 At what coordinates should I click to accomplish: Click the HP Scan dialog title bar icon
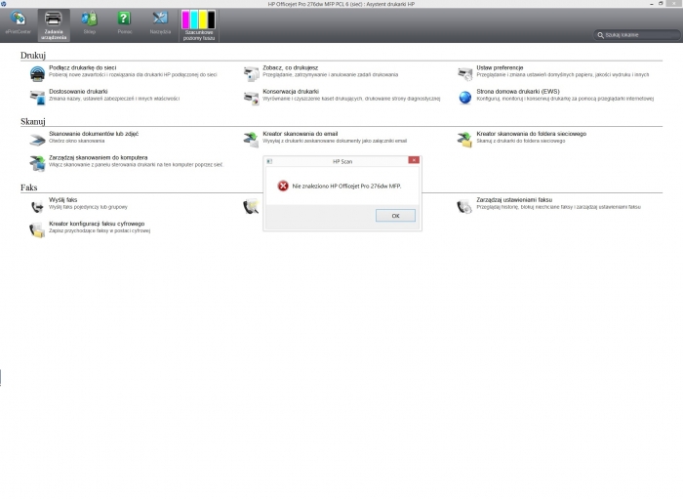coord(269,161)
